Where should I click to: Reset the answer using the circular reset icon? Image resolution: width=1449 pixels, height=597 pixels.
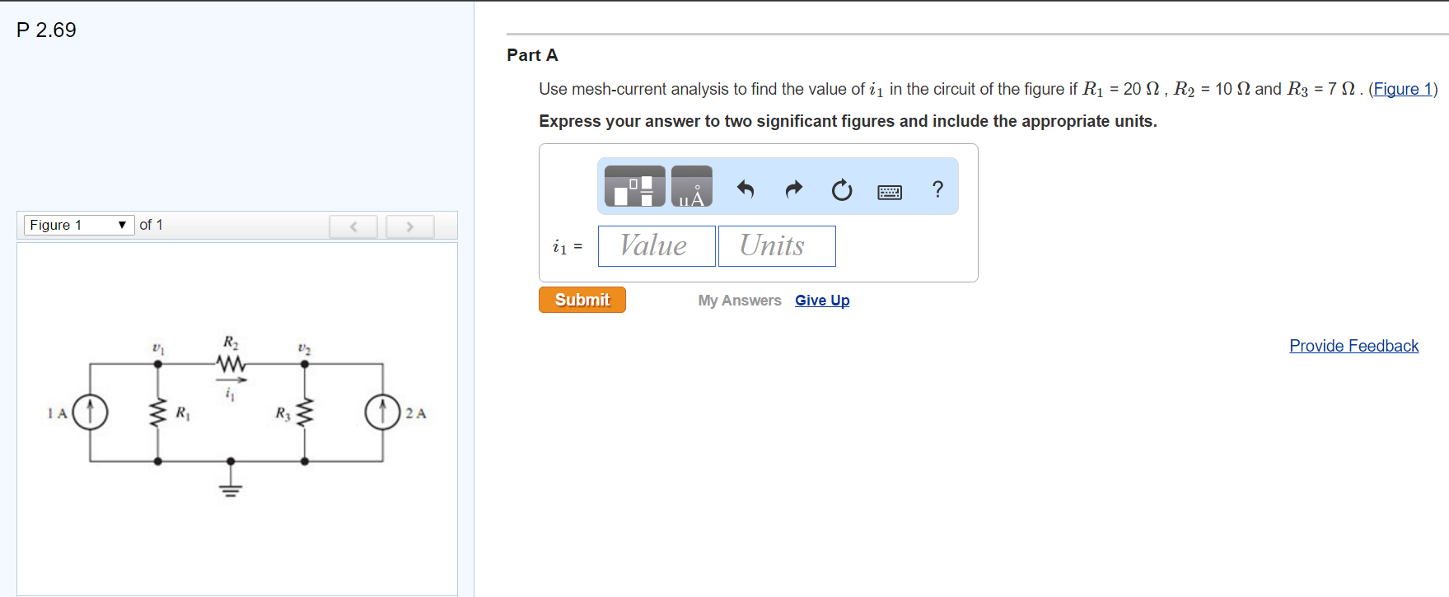(841, 189)
